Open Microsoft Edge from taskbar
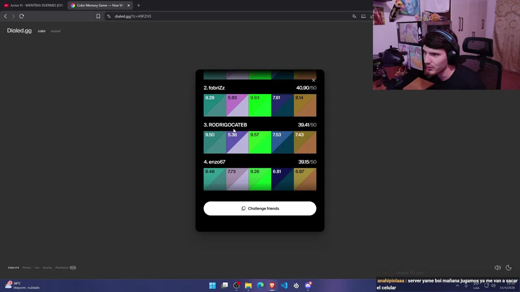The height and width of the screenshot is (292, 520). click(260, 286)
